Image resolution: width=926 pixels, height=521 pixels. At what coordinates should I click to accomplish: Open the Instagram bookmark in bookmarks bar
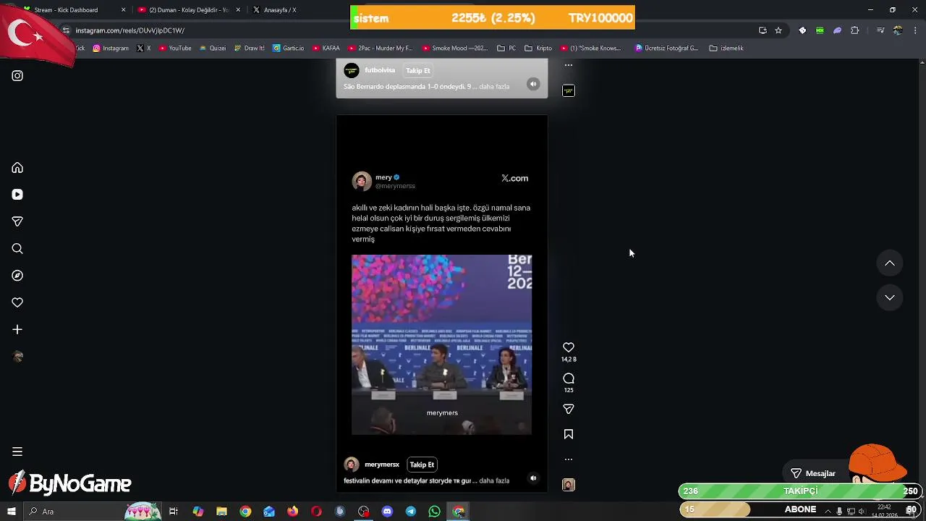(110, 48)
